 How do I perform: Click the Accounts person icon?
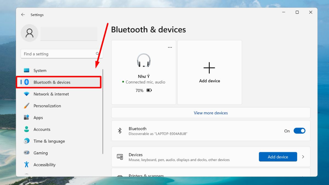[27, 129]
